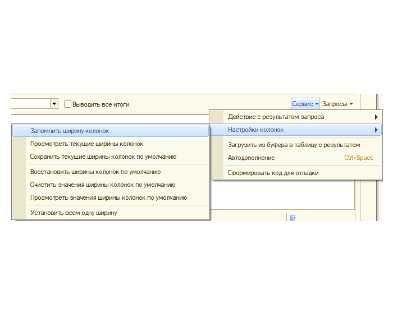Screen dimensions: 393x312
Task: Select "Сформировать код для отладки"
Action: (x=273, y=173)
